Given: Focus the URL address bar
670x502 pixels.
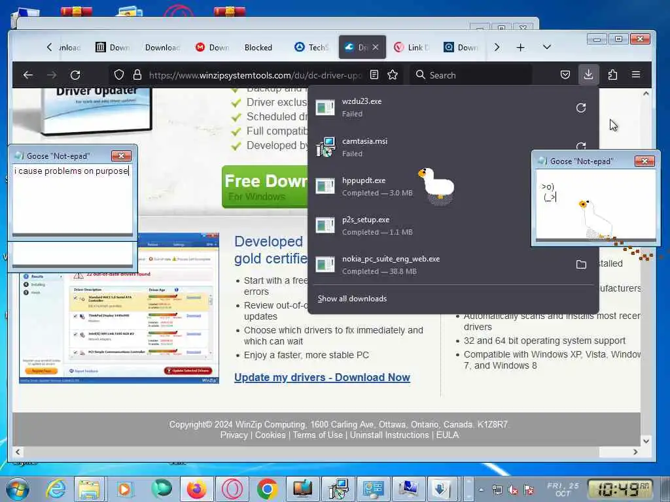Looking at the screenshot, I should point(255,75).
